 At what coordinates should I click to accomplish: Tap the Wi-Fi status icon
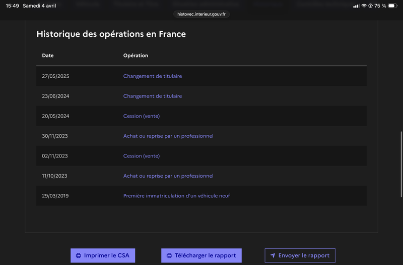point(364,6)
